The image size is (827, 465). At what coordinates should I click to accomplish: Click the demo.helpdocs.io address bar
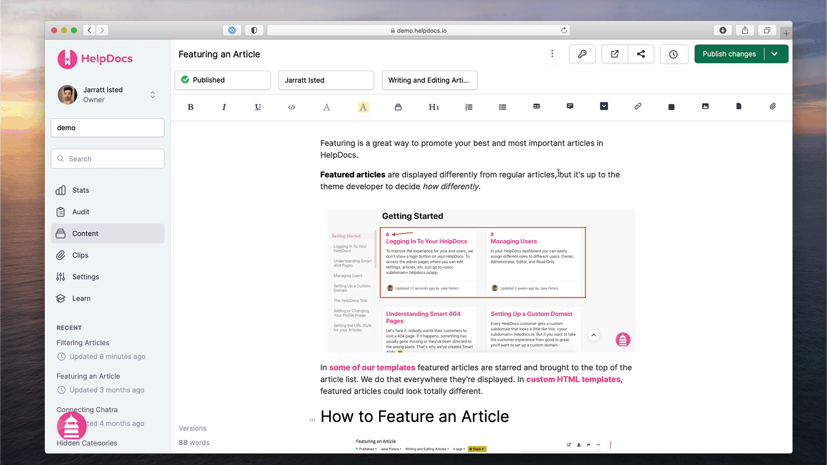pyautogui.click(x=419, y=30)
